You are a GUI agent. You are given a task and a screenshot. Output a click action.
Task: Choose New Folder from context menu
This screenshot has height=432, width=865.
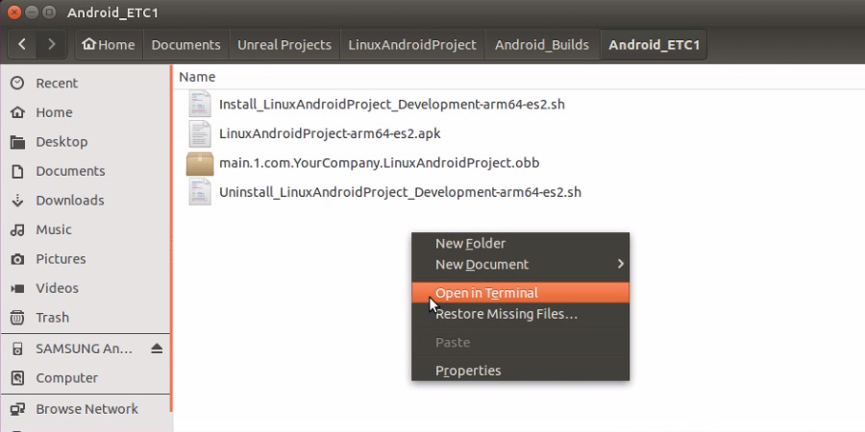520,244
